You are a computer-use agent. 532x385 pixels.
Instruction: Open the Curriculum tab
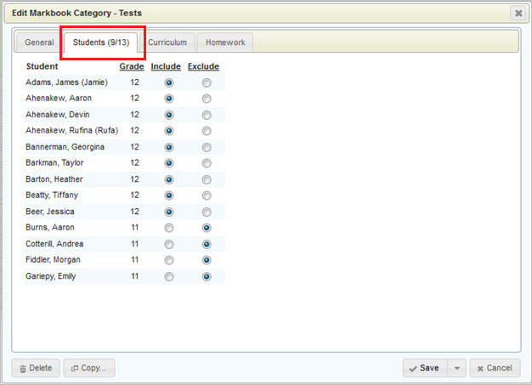[x=167, y=42]
